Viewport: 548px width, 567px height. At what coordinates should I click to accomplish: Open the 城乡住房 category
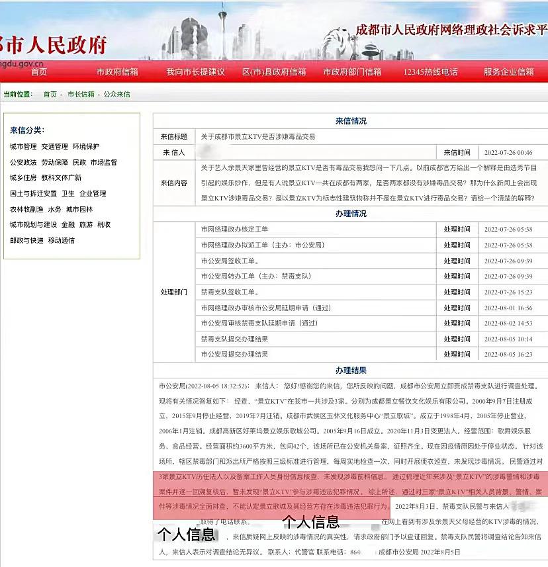tap(23, 177)
